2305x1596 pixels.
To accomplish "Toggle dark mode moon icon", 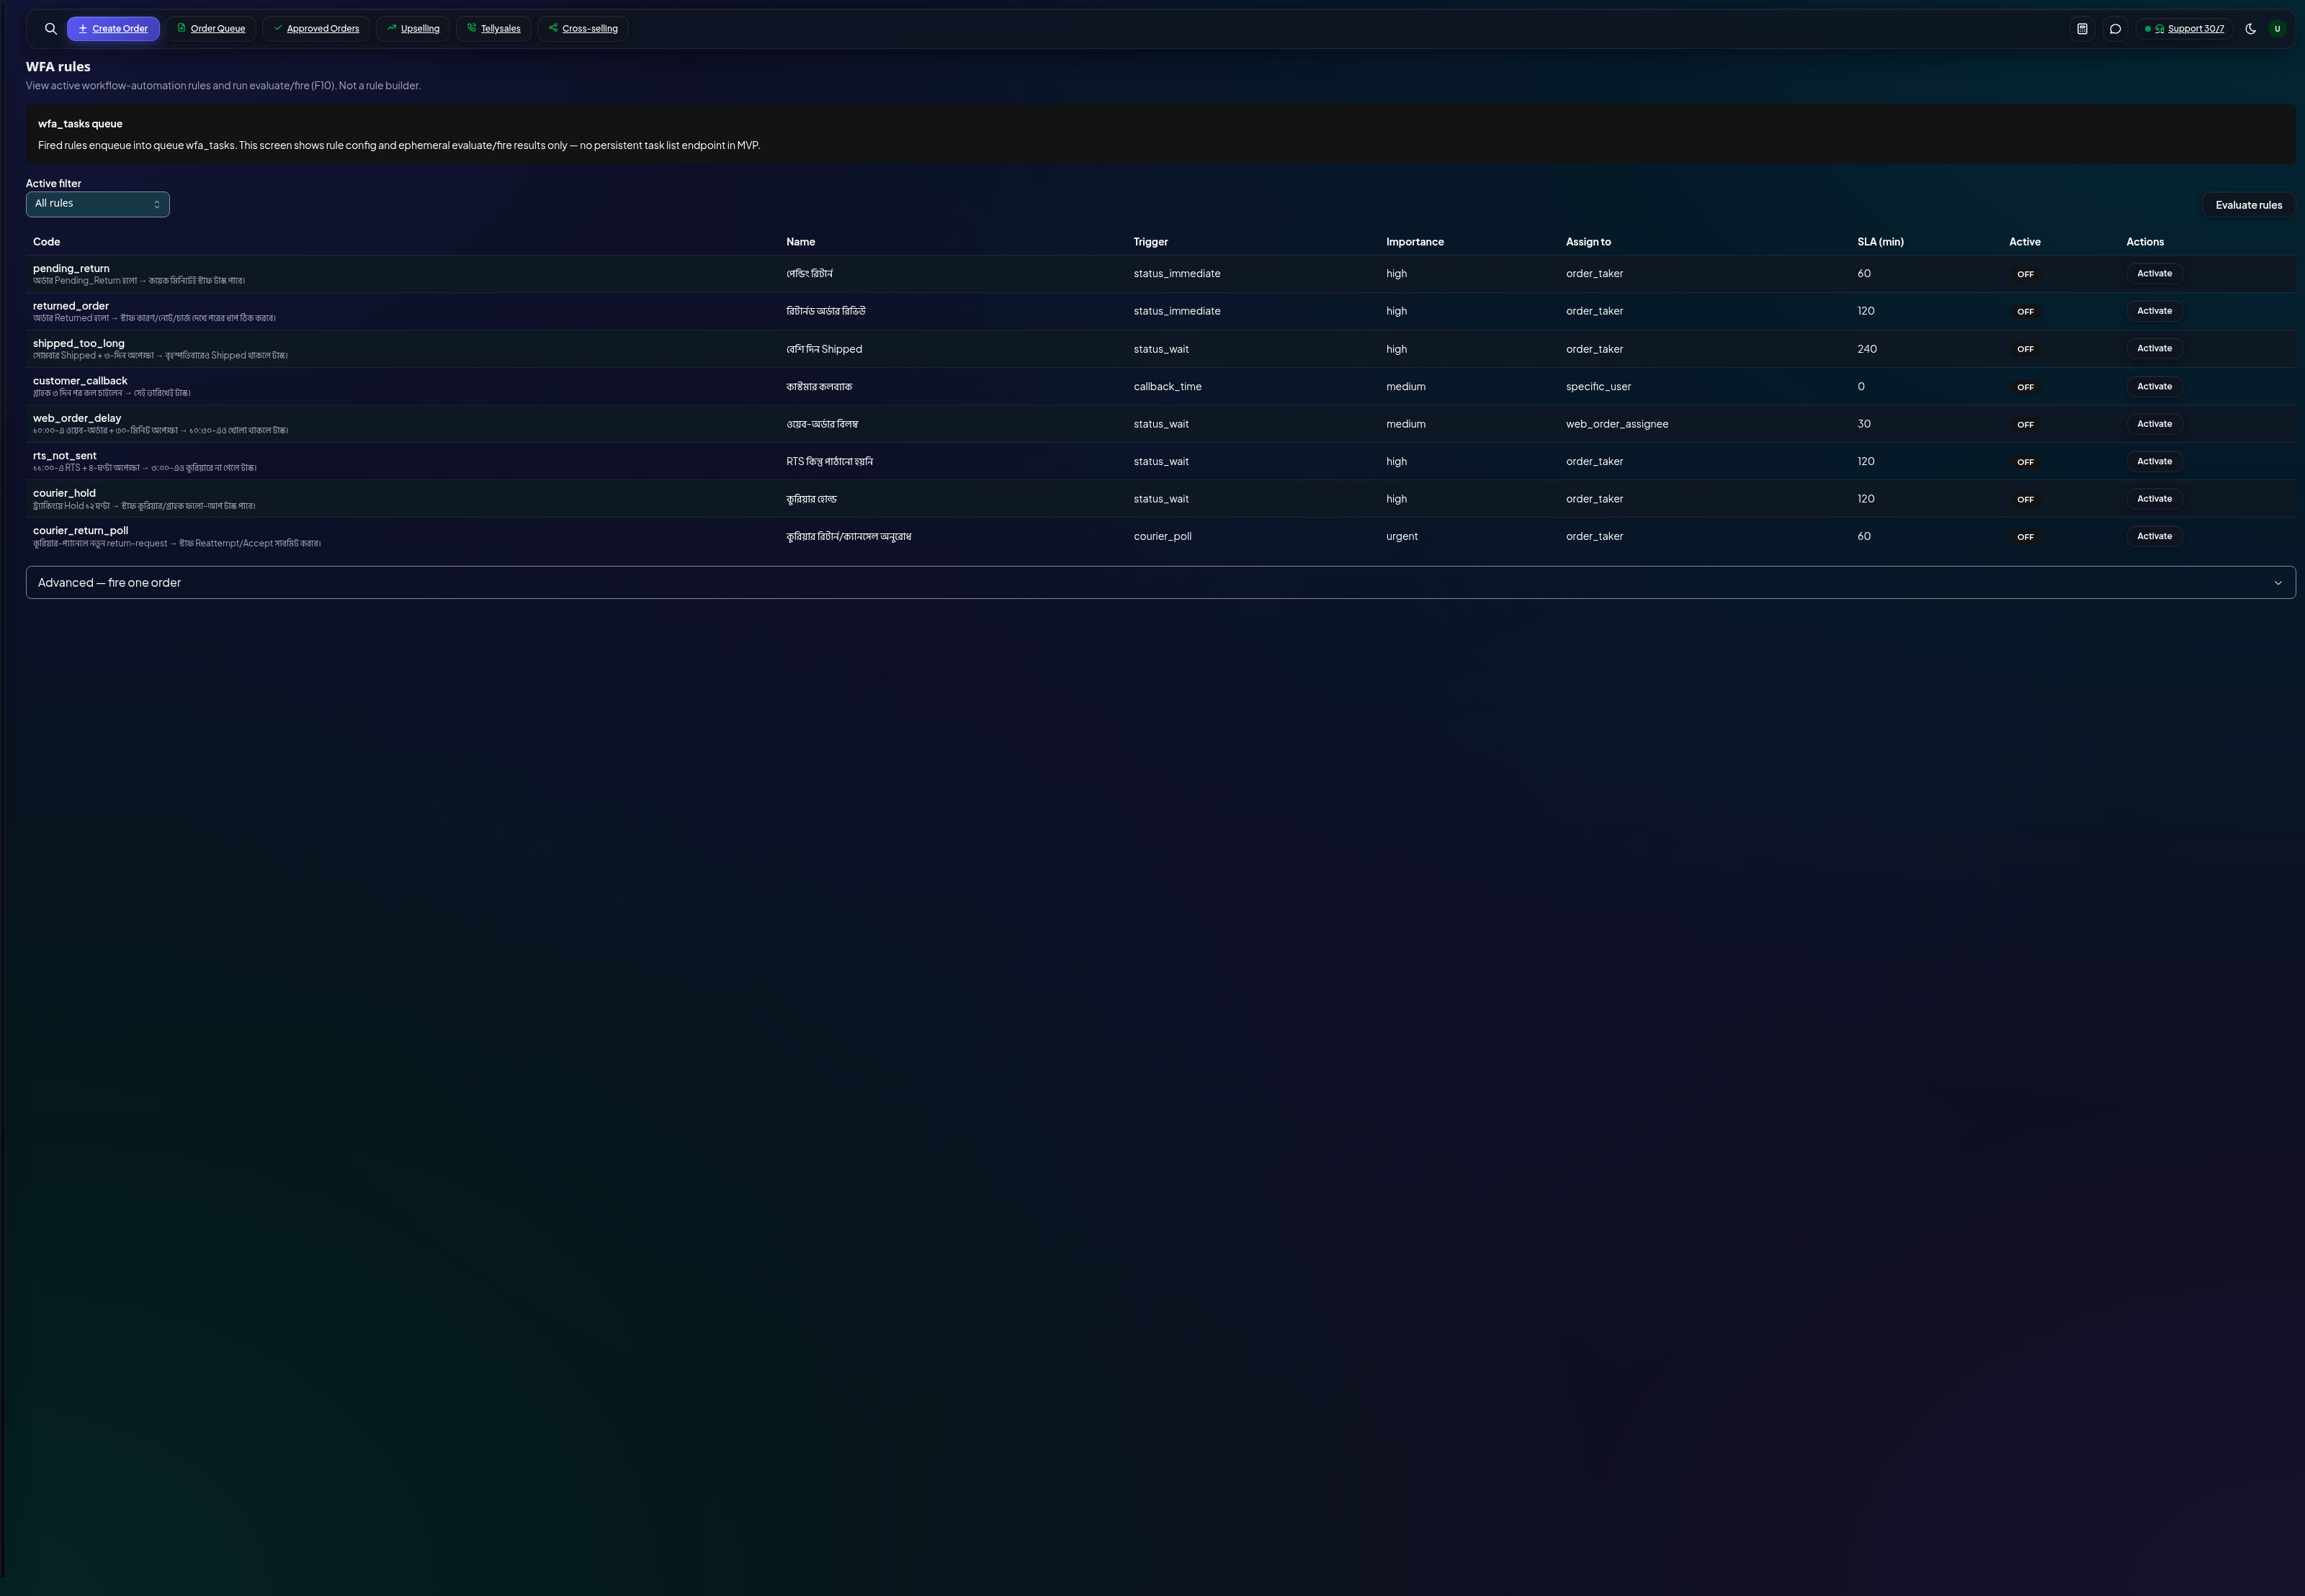I will (2251, 29).
